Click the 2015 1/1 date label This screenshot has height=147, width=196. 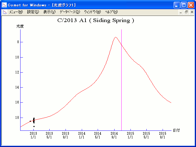[130, 135]
